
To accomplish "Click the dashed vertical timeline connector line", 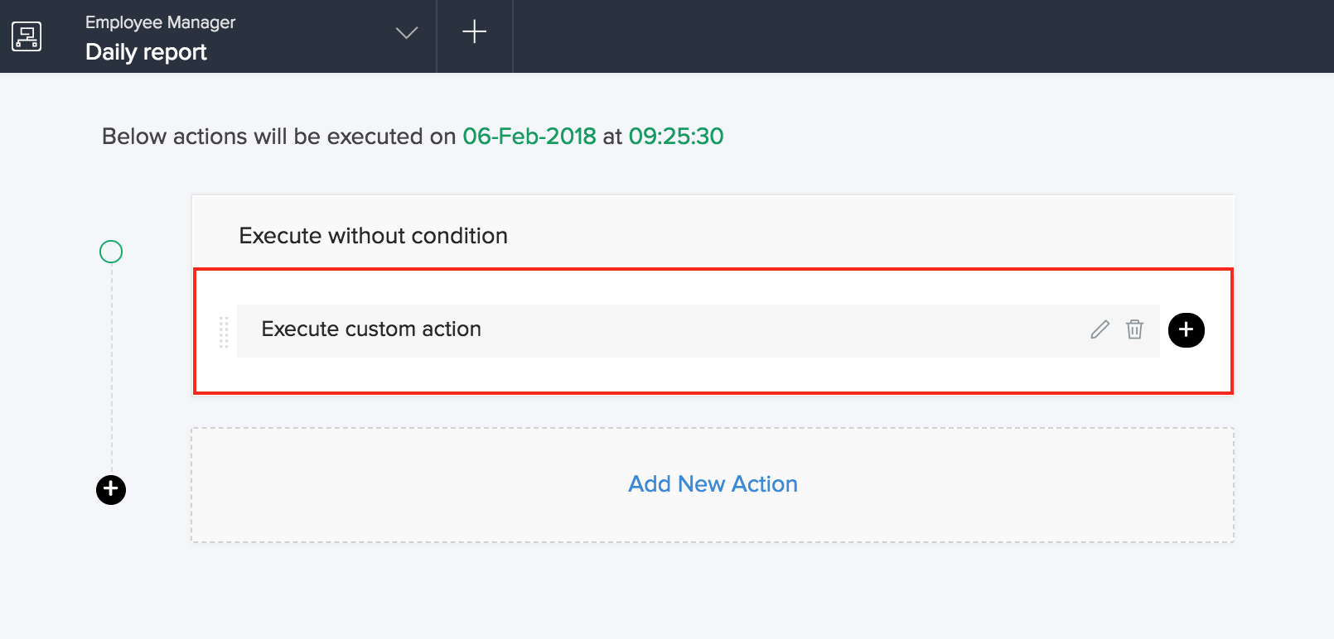I will 112,372.
